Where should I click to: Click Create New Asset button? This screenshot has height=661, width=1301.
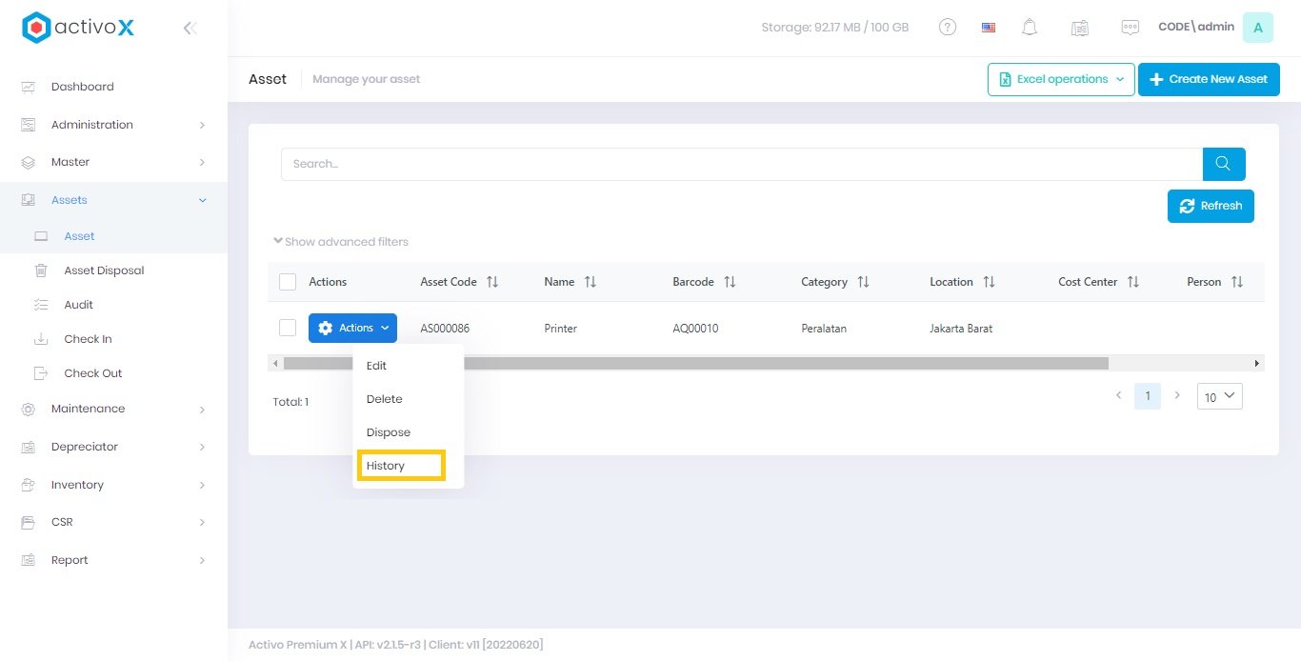click(1209, 79)
